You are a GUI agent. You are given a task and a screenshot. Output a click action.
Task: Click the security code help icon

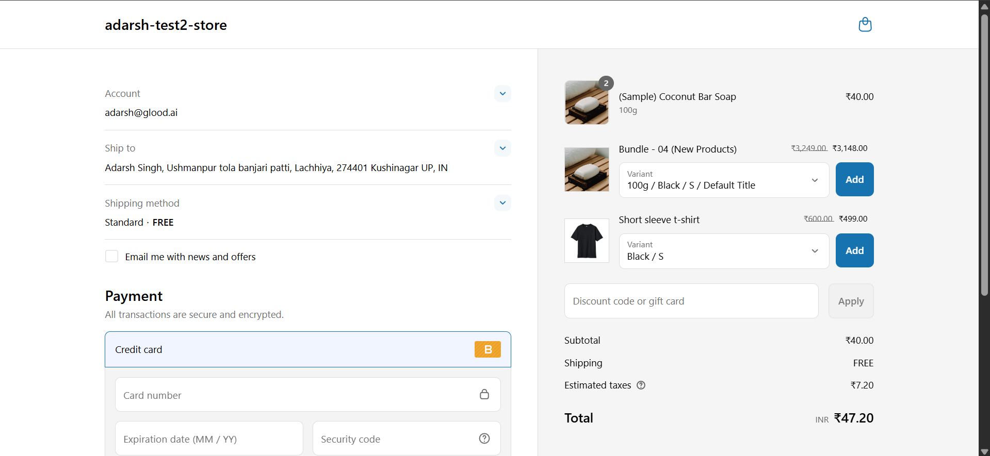point(484,438)
